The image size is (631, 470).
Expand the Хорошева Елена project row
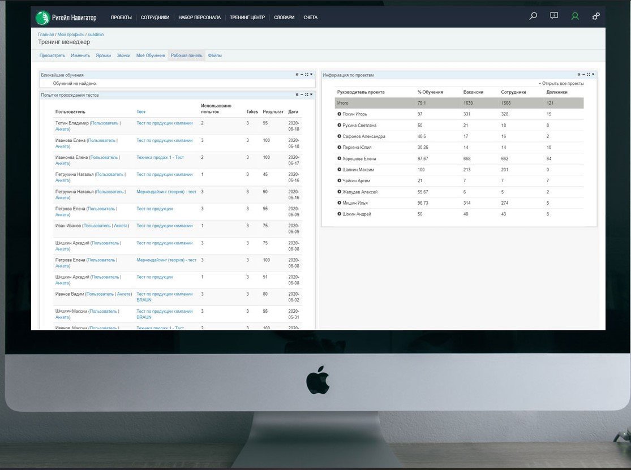click(x=339, y=158)
